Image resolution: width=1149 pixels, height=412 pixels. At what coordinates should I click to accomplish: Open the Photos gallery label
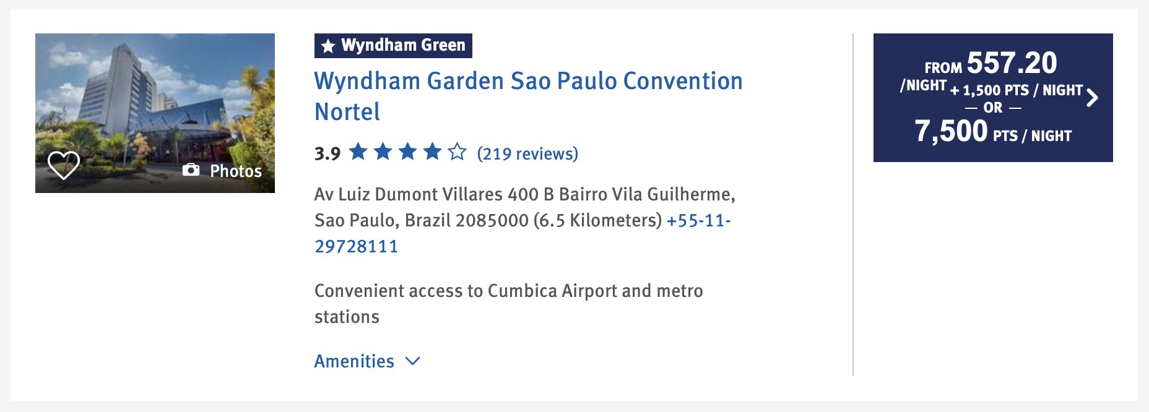pyautogui.click(x=236, y=171)
